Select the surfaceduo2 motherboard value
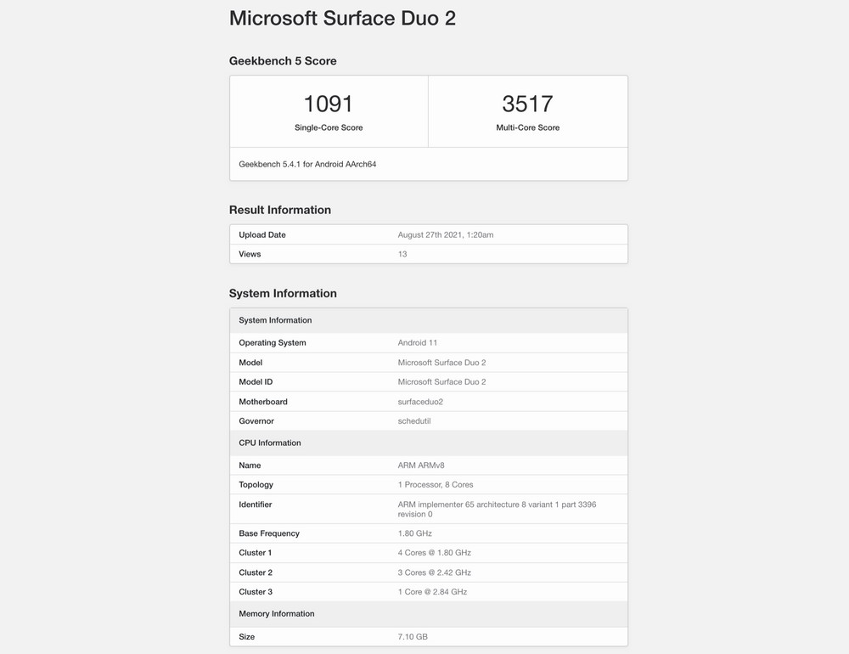The width and height of the screenshot is (849, 654). coord(420,402)
